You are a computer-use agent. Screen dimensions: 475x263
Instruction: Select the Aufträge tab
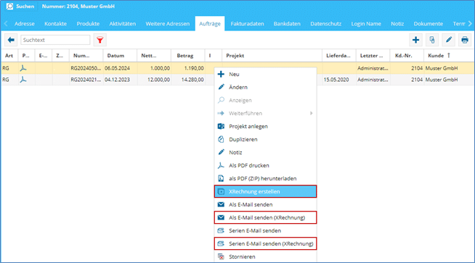(210, 24)
